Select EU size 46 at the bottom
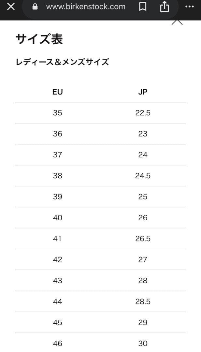This screenshot has height=352, width=201. [57, 343]
